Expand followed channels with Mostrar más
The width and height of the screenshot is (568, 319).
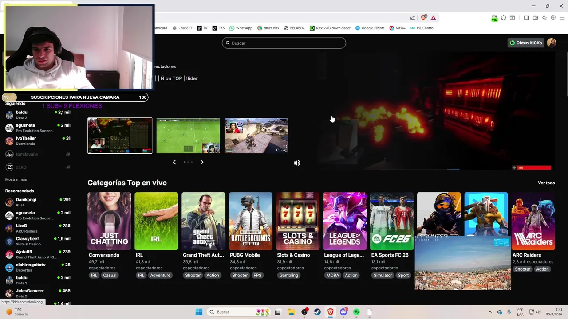16,179
